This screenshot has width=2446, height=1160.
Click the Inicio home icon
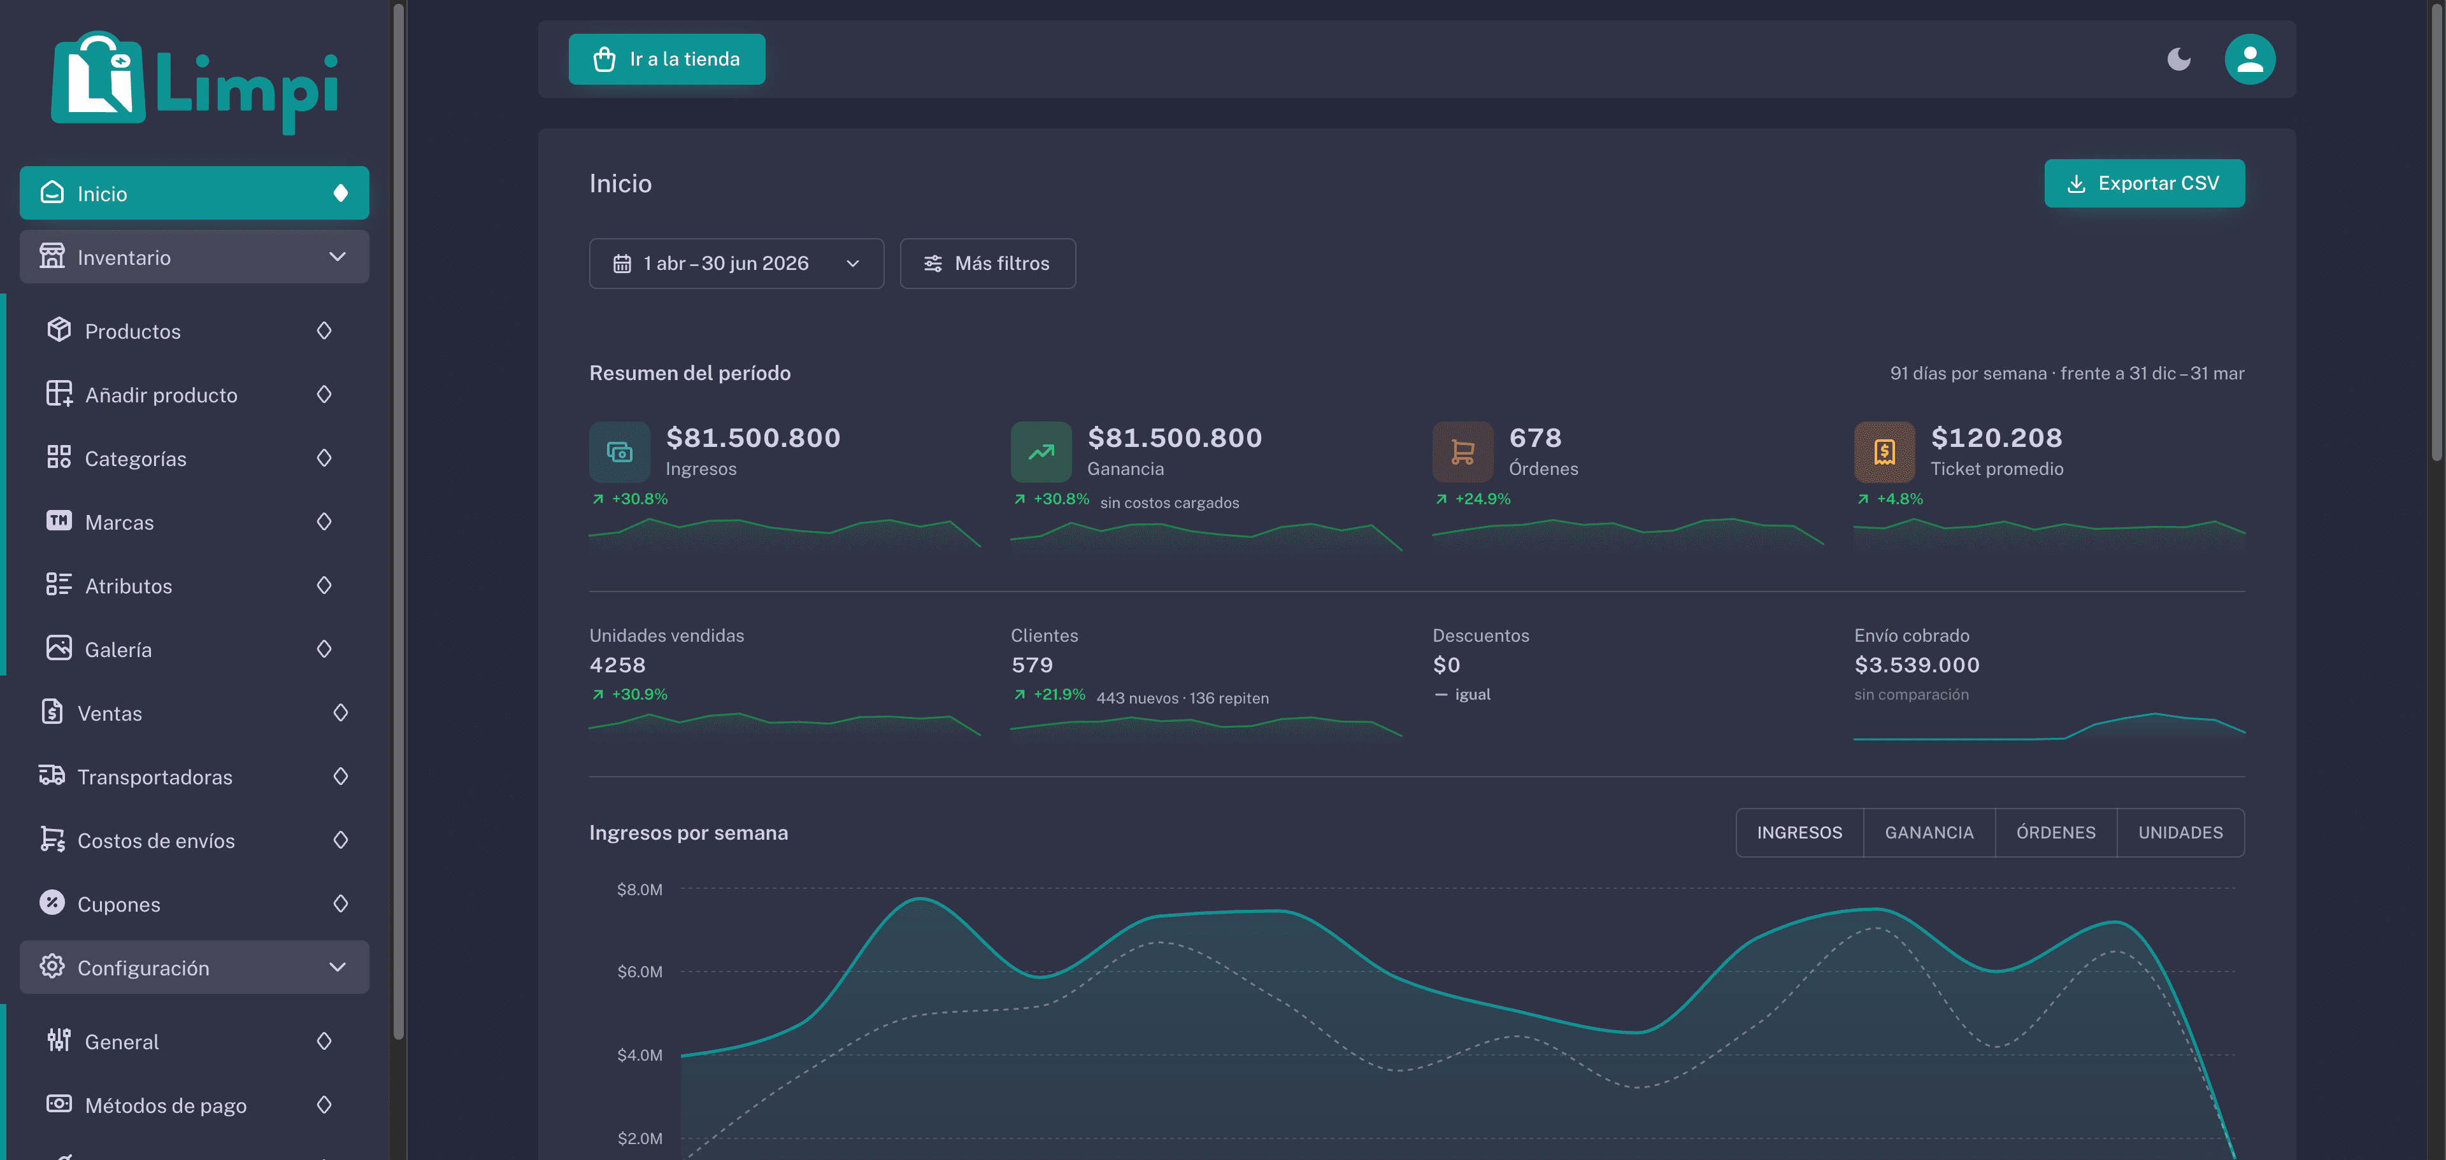pos(52,193)
